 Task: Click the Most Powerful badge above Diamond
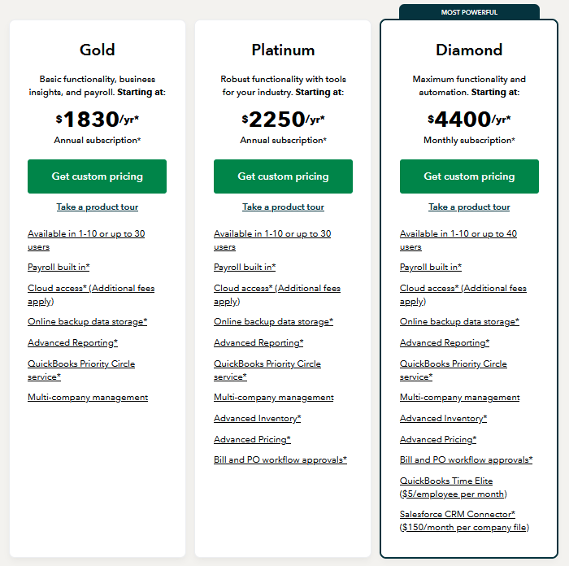pyautogui.click(x=469, y=12)
